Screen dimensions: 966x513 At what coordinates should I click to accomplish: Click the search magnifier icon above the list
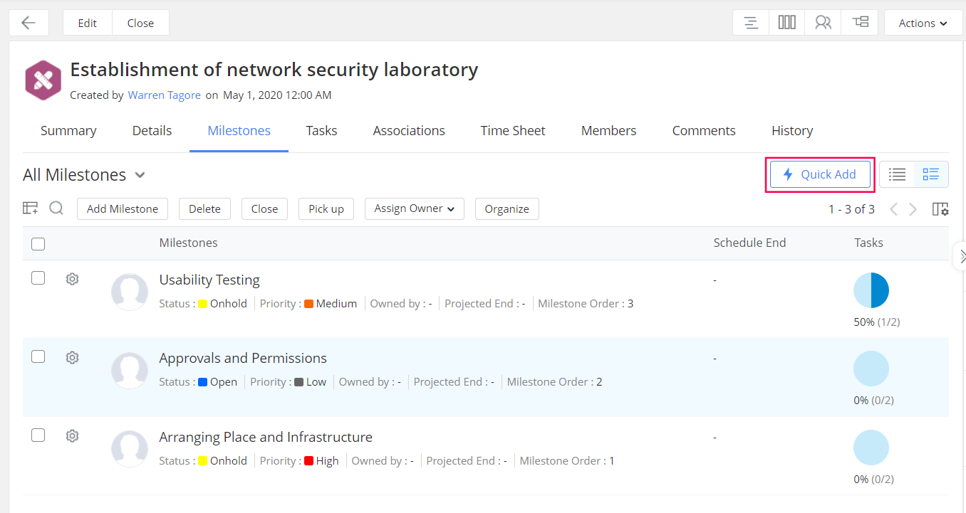pos(56,208)
